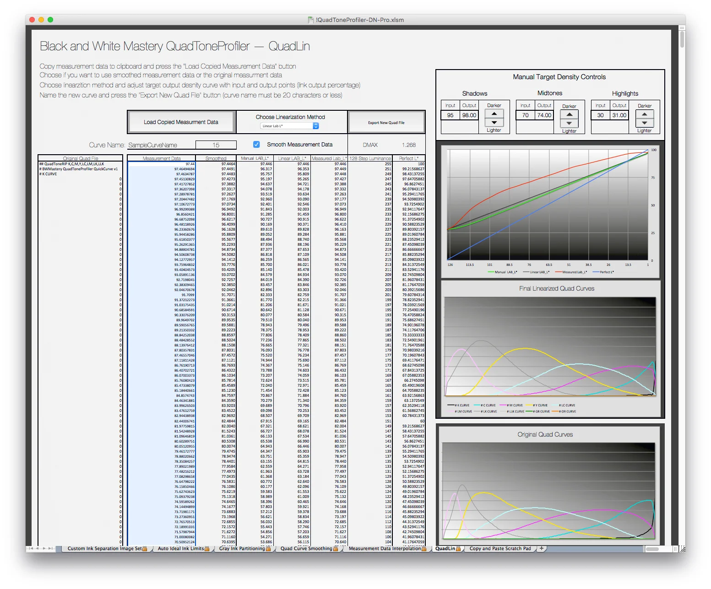Click the Linear LAB_L* legend entry
711x589 pixels.
pyautogui.click(x=536, y=272)
